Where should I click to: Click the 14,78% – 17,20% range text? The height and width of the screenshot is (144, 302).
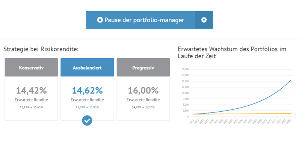click(x=143, y=108)
